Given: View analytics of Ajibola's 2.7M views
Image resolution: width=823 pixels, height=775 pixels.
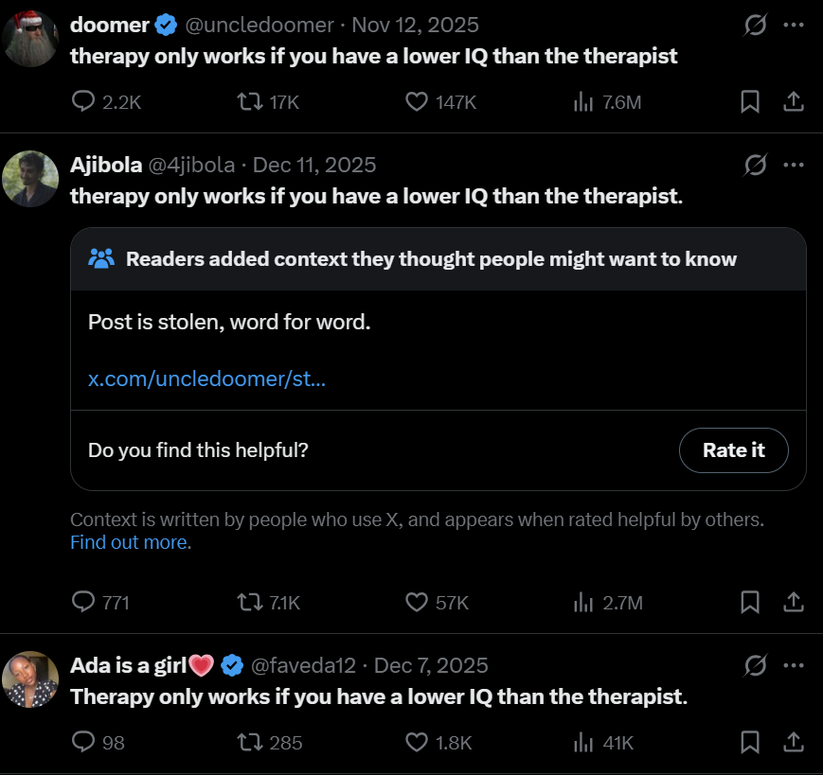Looking at the screenshot, I should coord(583,602).
